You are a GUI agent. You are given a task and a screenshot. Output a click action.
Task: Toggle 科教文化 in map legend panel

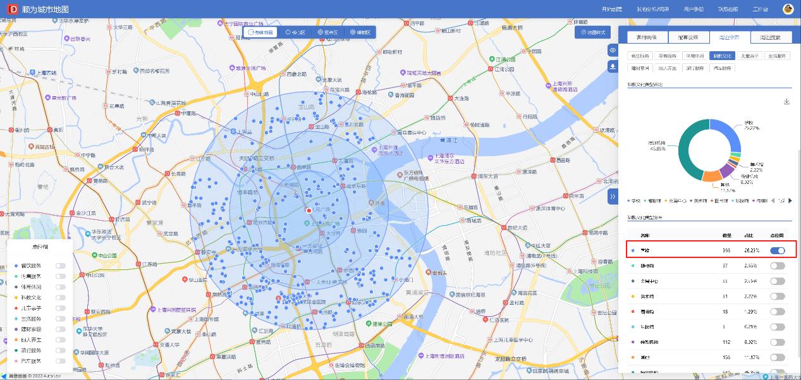pyautogui.click(x=61, y=298)
